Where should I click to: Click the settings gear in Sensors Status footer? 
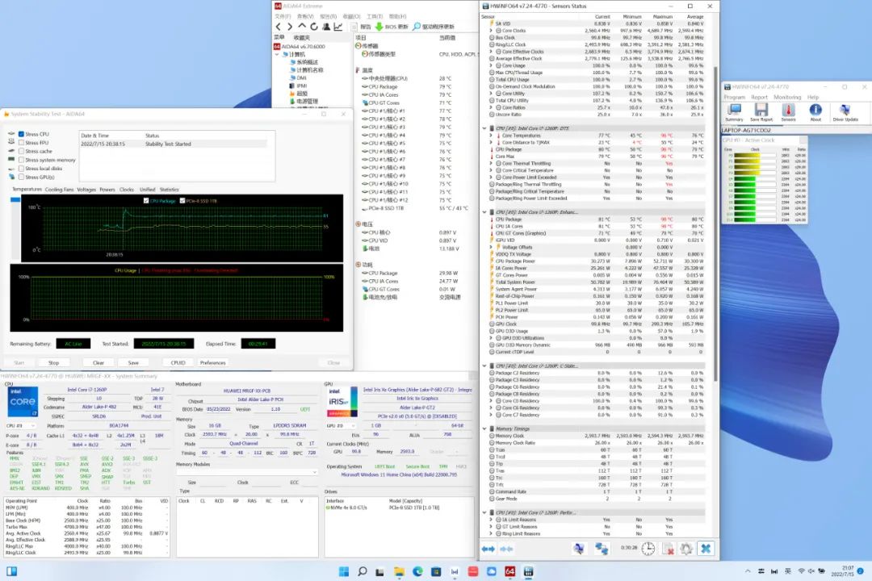(x=685, y=549)
